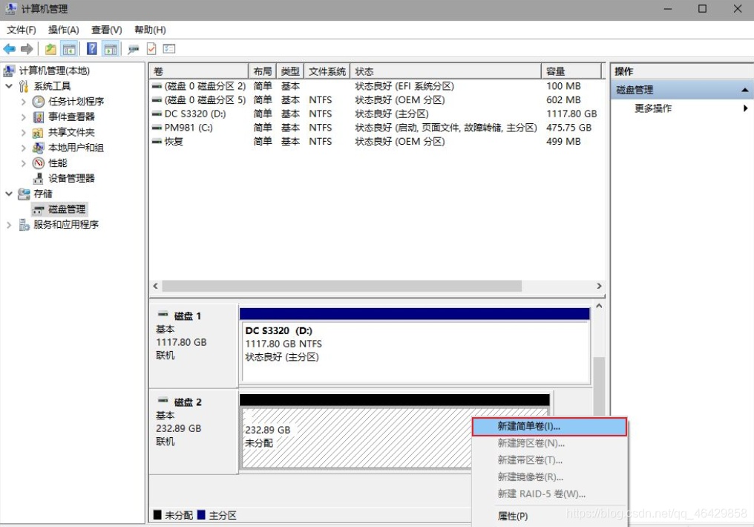The height and width of the screenshot is (527, 754).
Task: Select the DC S3320 (D:) partition block
Action: click(x=415, y=346)
